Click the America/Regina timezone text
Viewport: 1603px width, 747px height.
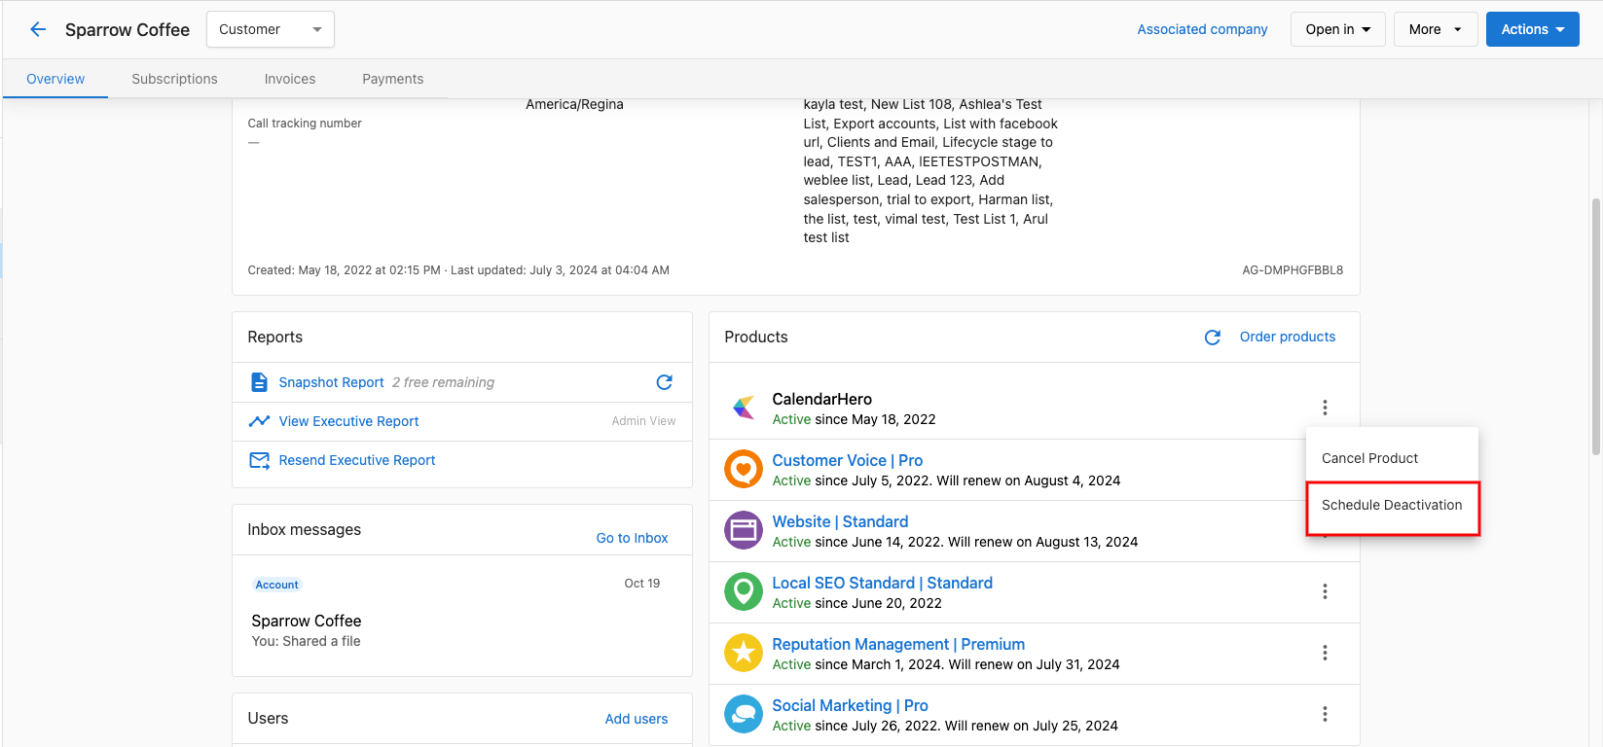coord(574,104)
